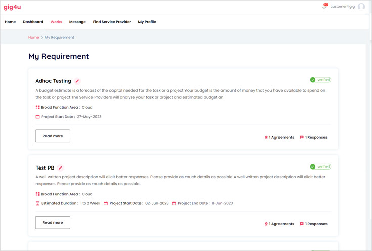Click the Home breadcrumb link
The height and width of the screenshot is (251, 372).
pos(33,37)
